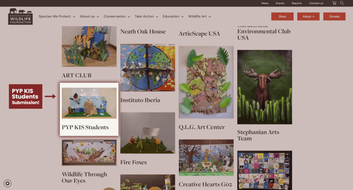This screenshot has height=190, width=353.
Task: Open the Adopt dropdown button
Action: pyautogui.click(x=308, y=17)
